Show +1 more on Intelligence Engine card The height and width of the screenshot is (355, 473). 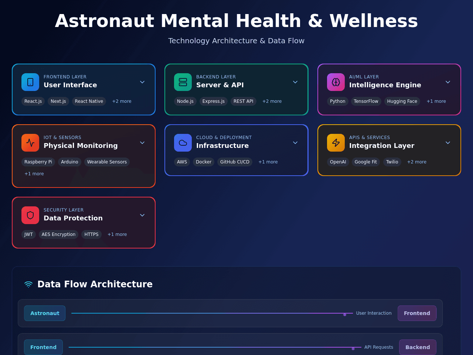click(436, 101)
